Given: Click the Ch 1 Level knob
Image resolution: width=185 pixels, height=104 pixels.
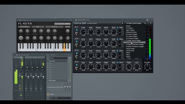Looking at the screenshot, I should 83,31.
